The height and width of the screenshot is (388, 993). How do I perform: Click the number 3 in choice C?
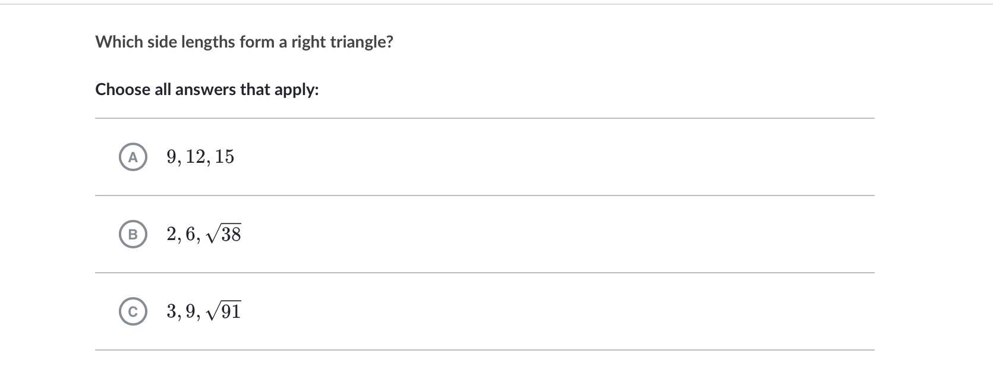(x=172, y=311)
